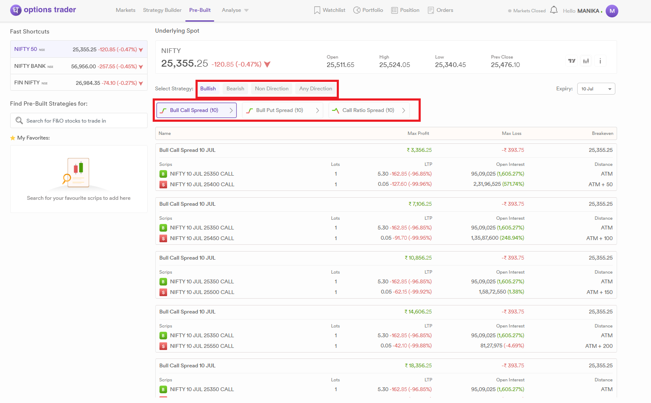Screen dimensions: 651x403
Task: Open the TradingView chart icon for NIFTY
Action: pyautogui.click(x=572, y=61)
